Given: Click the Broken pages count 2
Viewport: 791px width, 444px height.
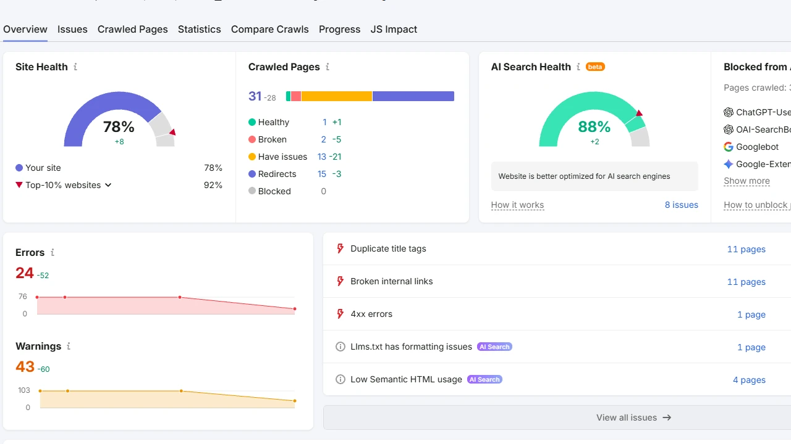Looking at the screenshot, I should point(324,139).
